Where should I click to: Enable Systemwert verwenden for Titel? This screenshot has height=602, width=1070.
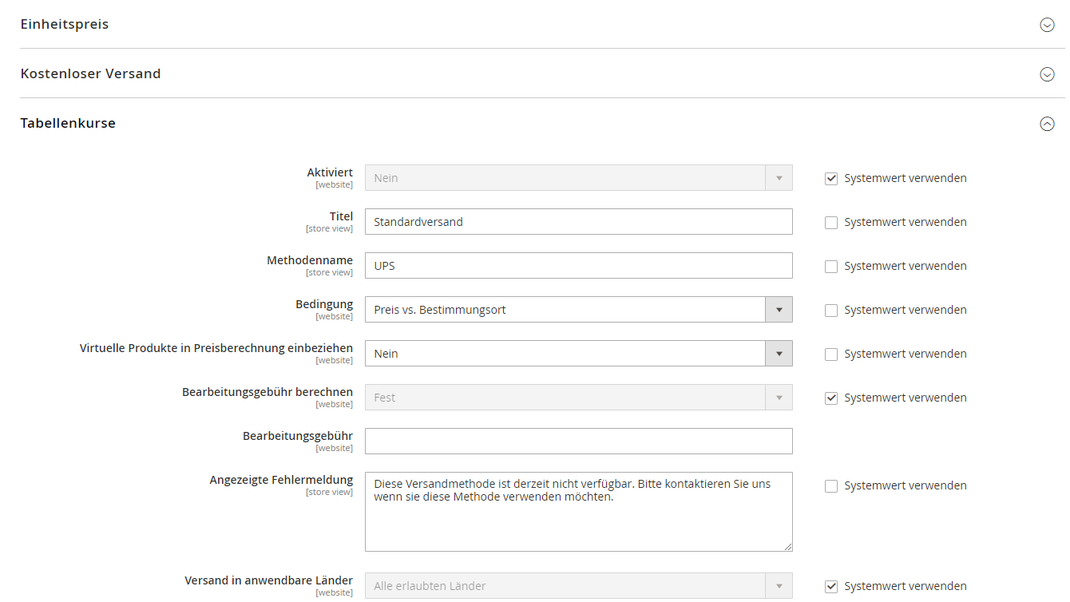pos(830,222)
